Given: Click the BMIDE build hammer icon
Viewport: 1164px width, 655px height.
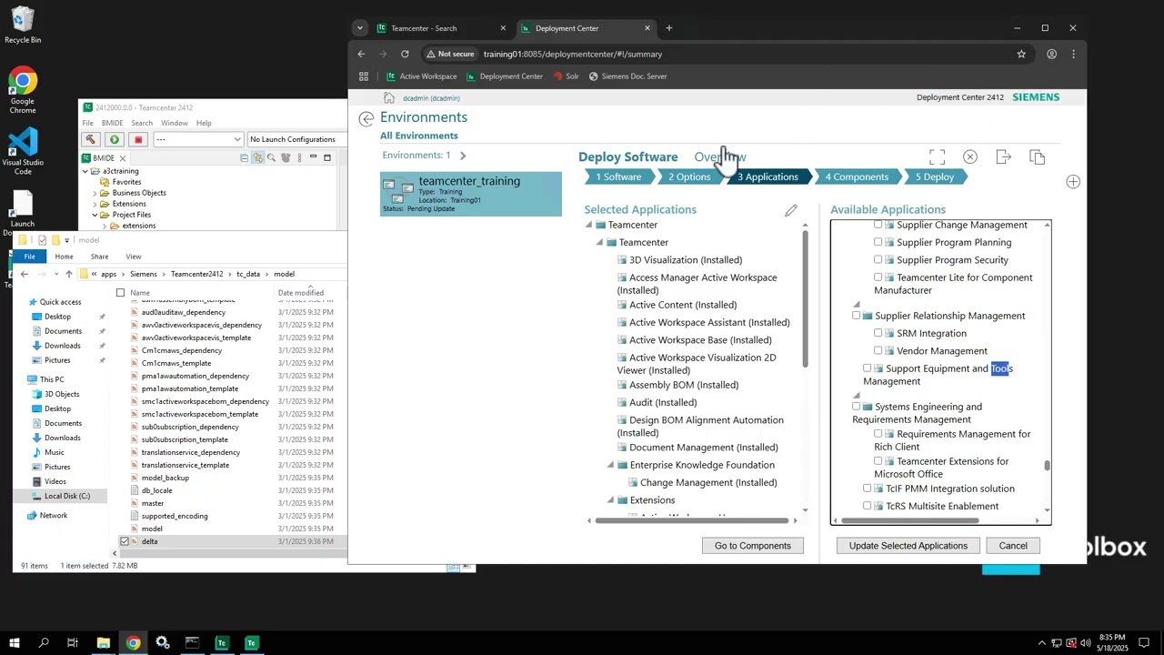Looking at the screenshot, I should click(91, 139).
